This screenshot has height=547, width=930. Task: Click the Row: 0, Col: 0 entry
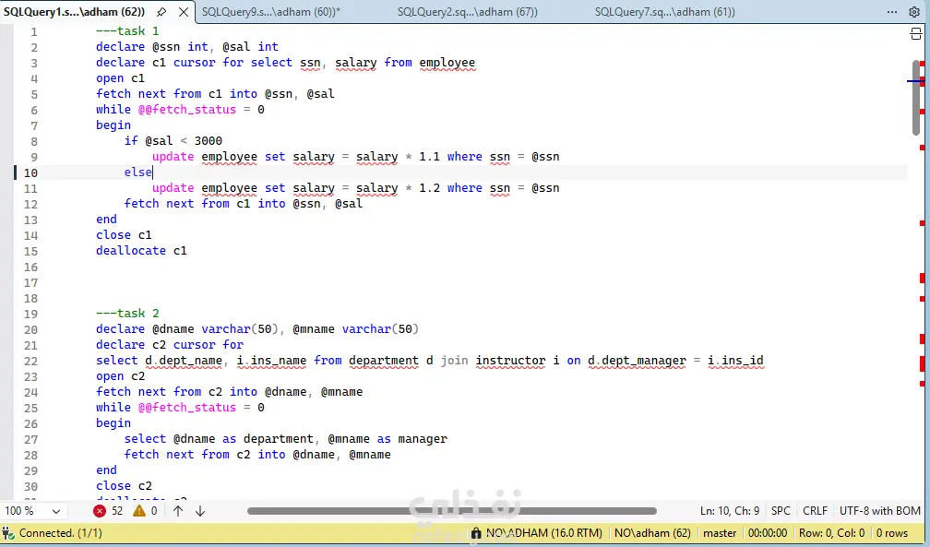coord(831,533)
